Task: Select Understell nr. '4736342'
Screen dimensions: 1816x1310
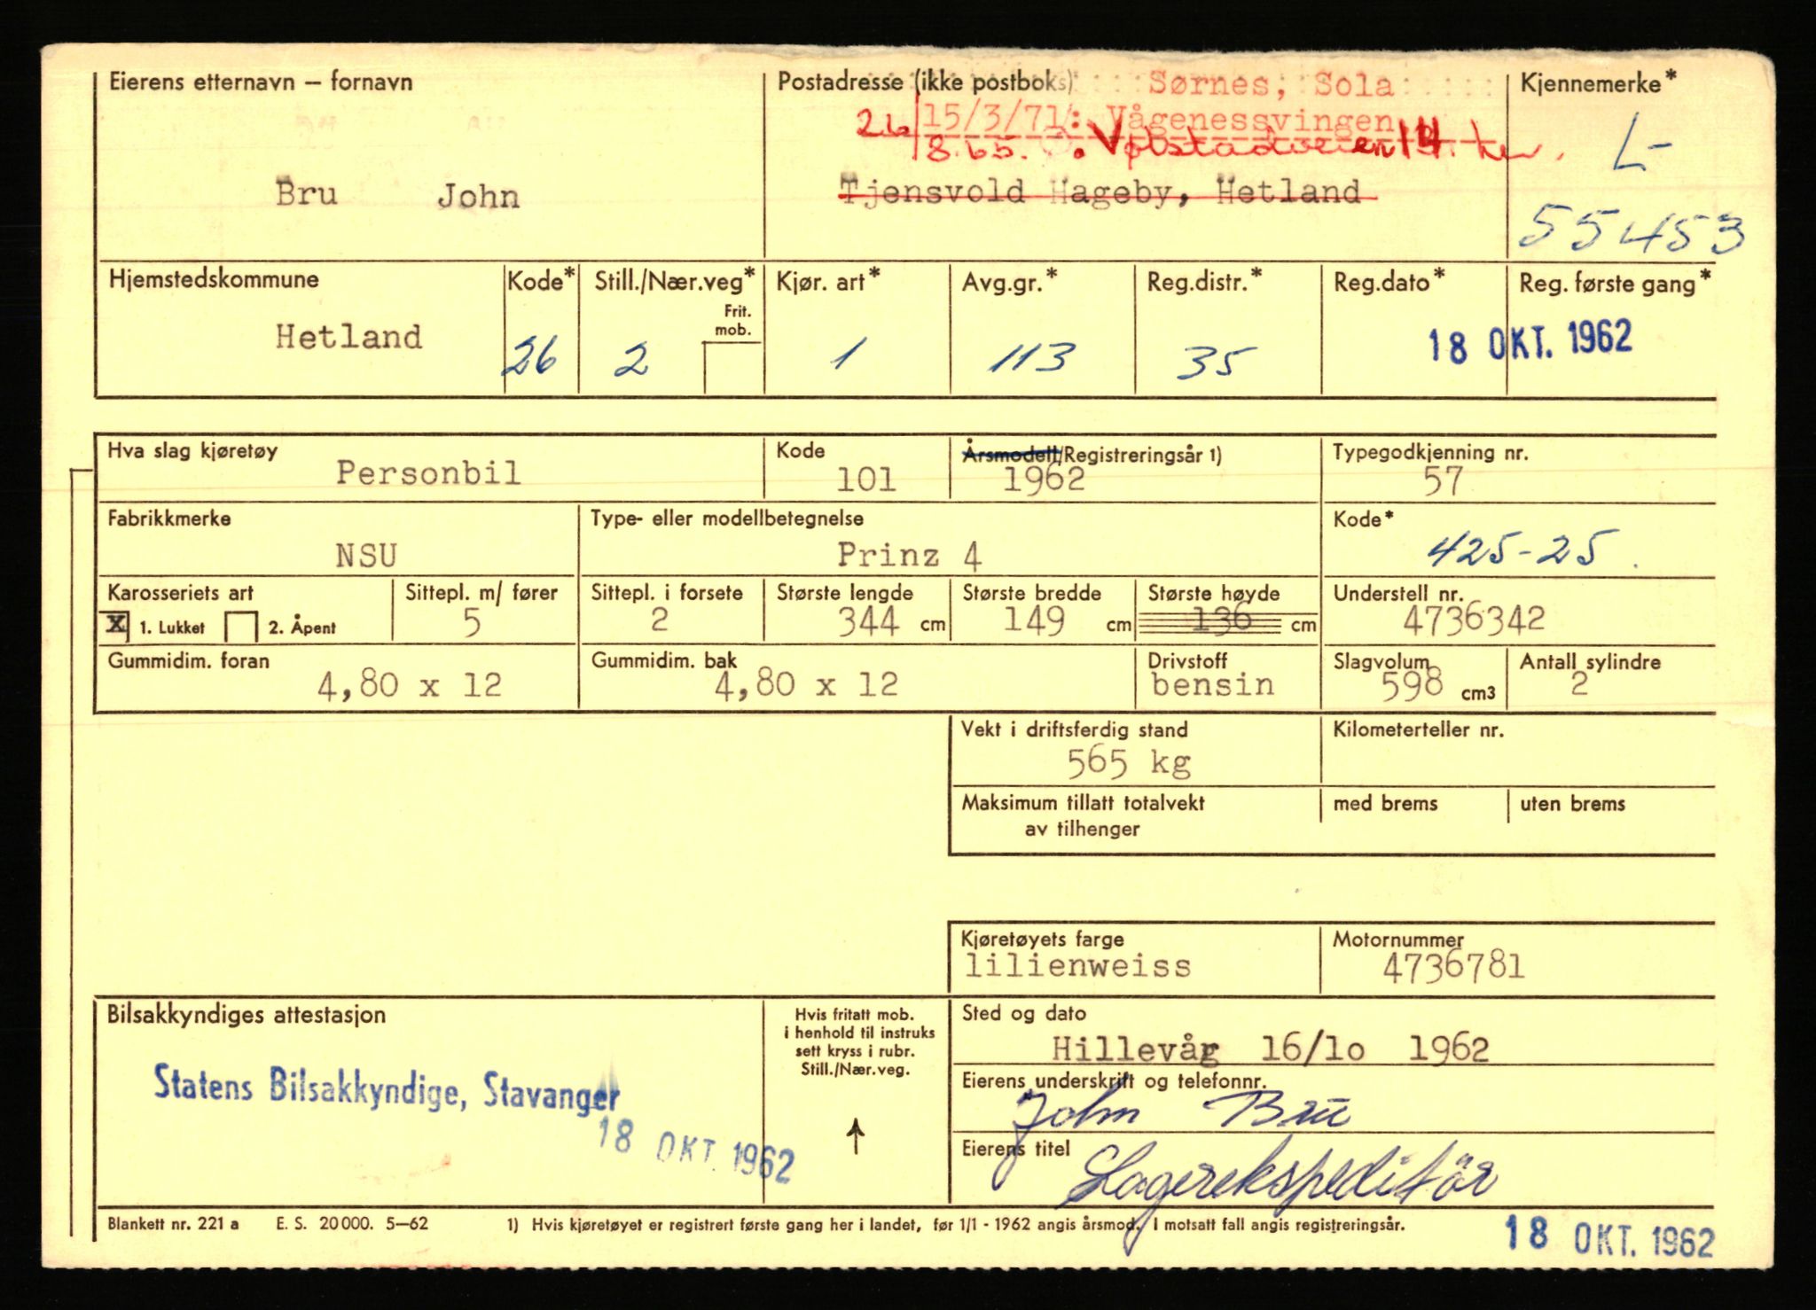Action: click(1474, 619)
